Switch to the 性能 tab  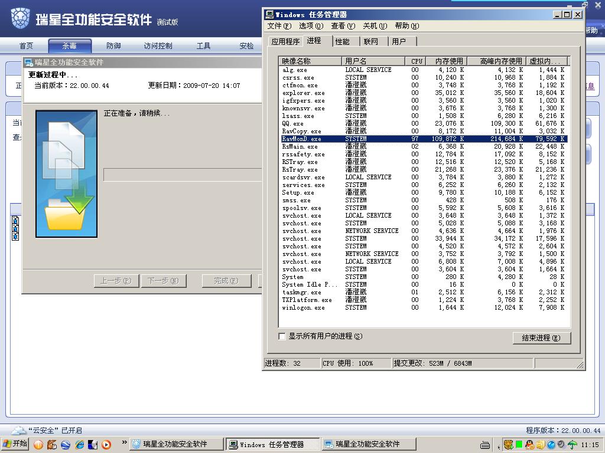click(x=342, y=42)
